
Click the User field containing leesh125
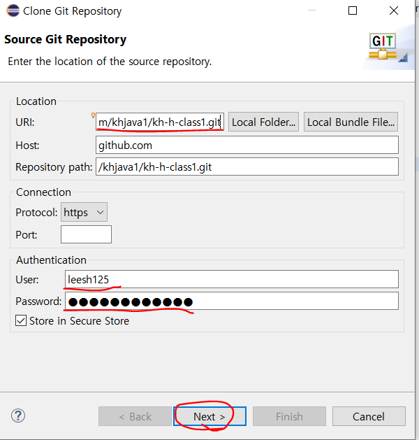(x=232, y=279)
